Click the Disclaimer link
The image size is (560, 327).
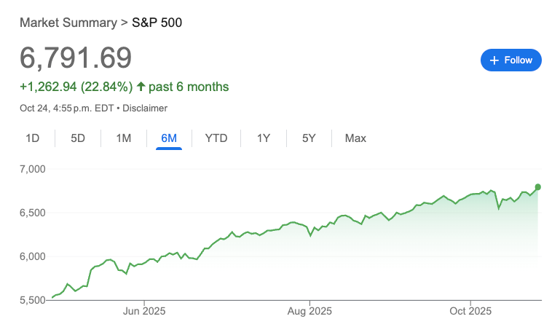(x=145, y=109)
